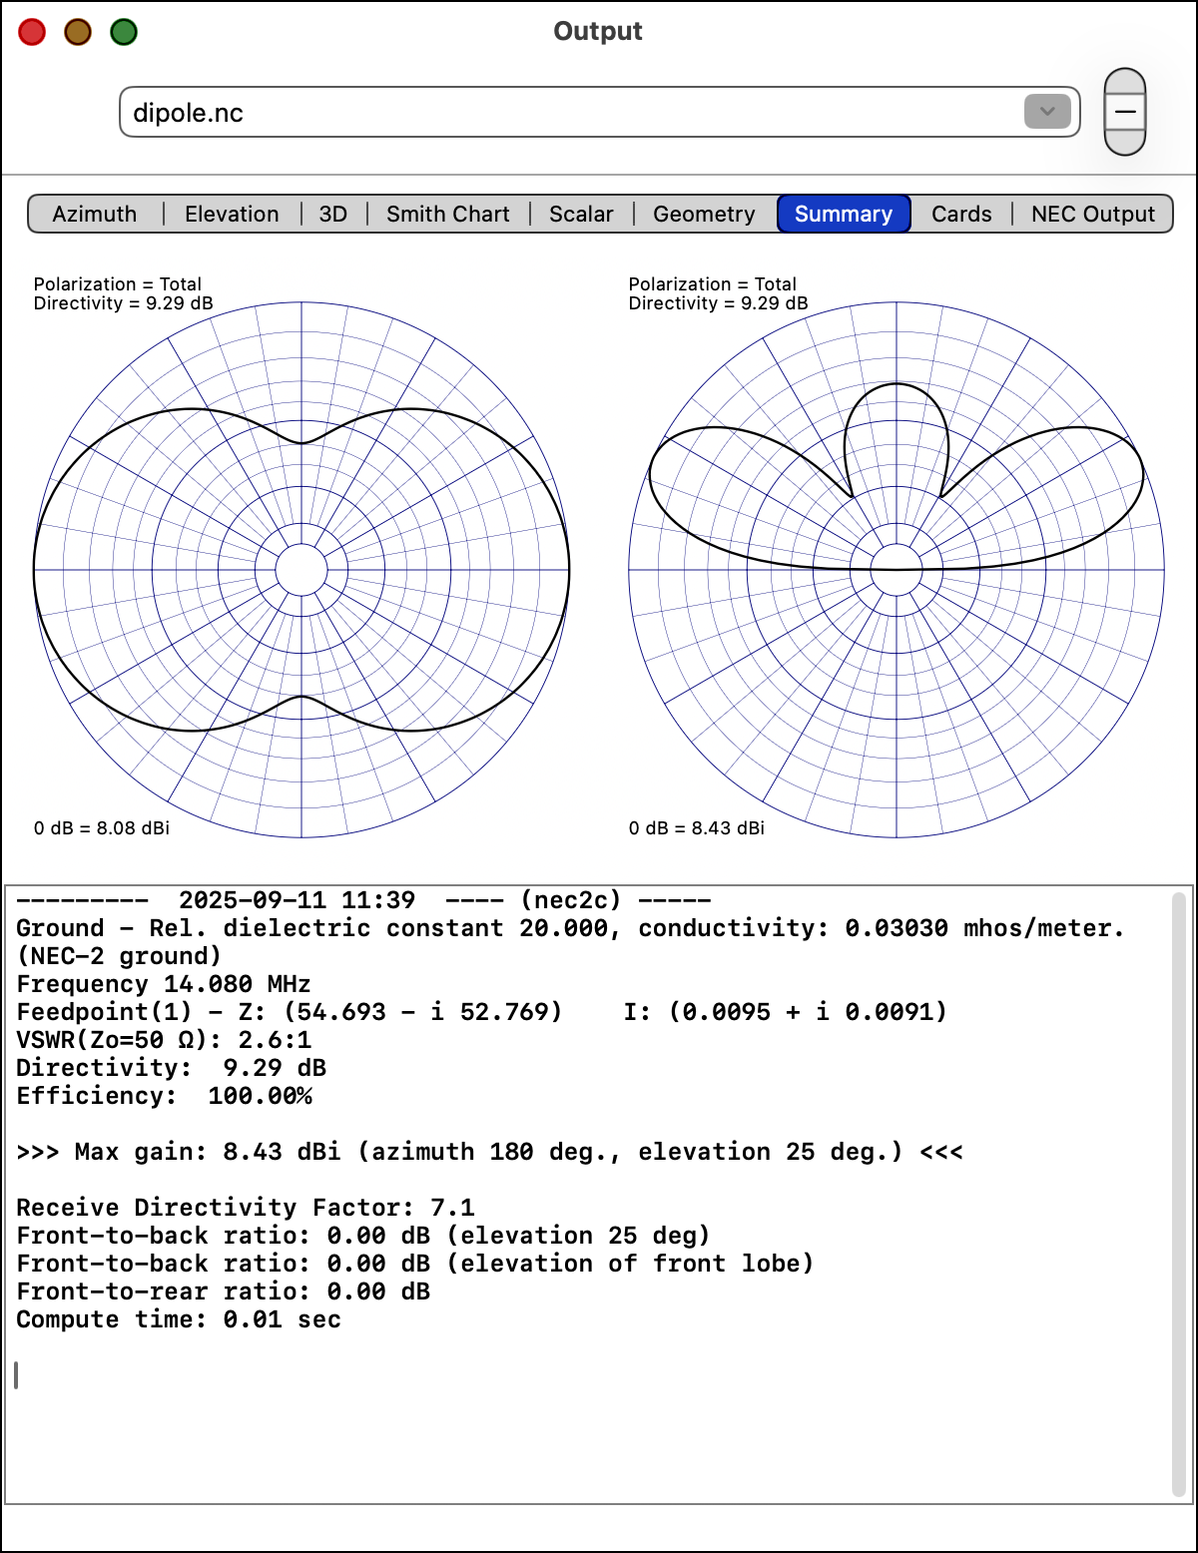
Task: View the Geometry tab
Action: [704, 214]
